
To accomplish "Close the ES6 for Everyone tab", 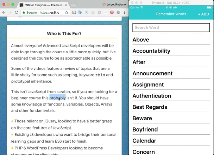I will pyautogui.click(x=66, y=5).
